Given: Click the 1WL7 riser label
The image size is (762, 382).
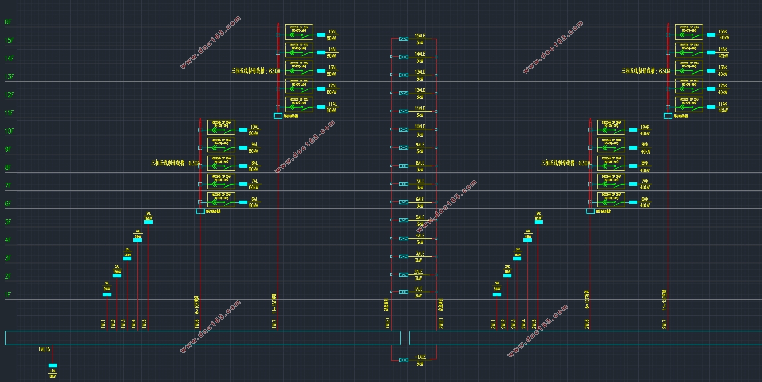Looking at the screenshot, I should point(274,324).
